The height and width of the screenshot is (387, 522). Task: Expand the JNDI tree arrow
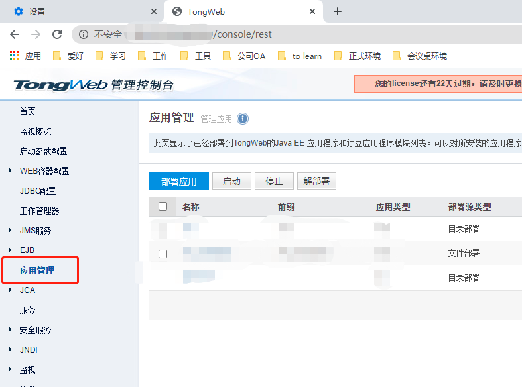11,349
